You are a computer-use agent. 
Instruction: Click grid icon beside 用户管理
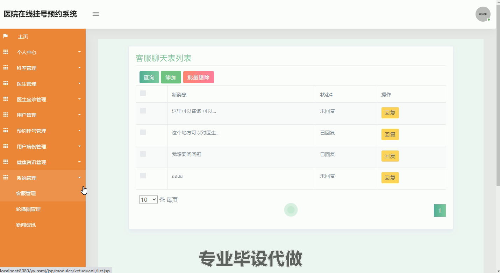pos(6,115)
